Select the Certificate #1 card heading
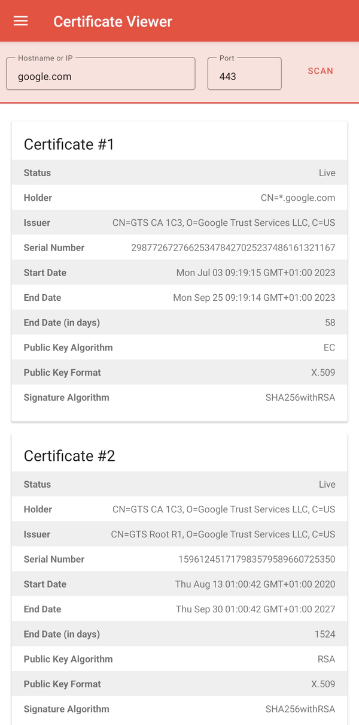 point(69,144)
